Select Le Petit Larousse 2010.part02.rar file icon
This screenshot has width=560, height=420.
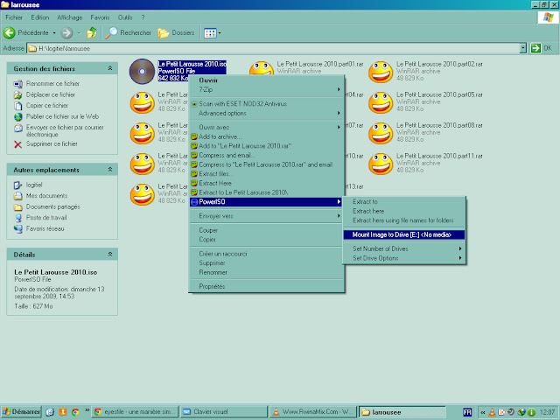tap(381, 72)
